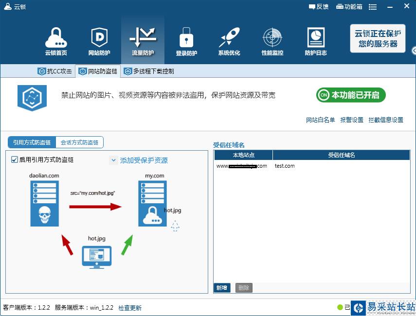The width and height of the screenshot is (416, 316).
Task: Open the 拦截信息设置 link
Action: pos(386,120)
